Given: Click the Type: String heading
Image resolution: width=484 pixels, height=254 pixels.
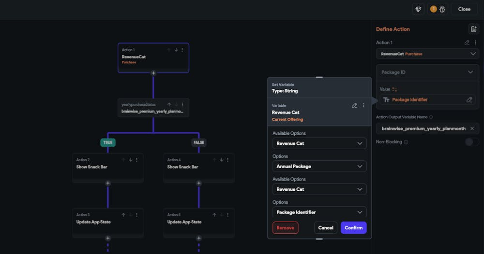Looking at the screenshot, I should click(285, 91).
